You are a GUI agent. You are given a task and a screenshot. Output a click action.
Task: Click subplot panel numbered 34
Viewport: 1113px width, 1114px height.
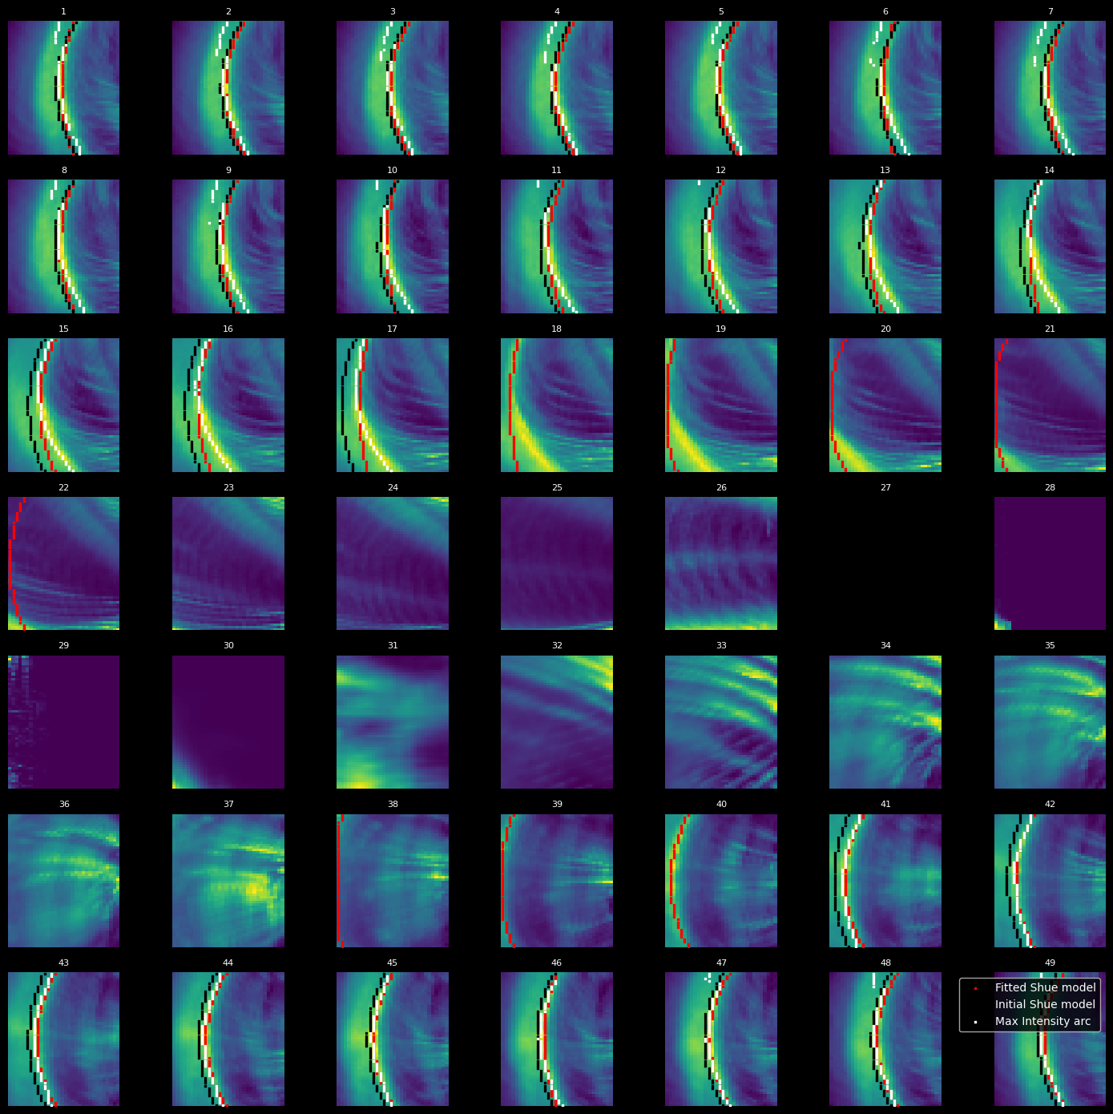tap(885, 722)
